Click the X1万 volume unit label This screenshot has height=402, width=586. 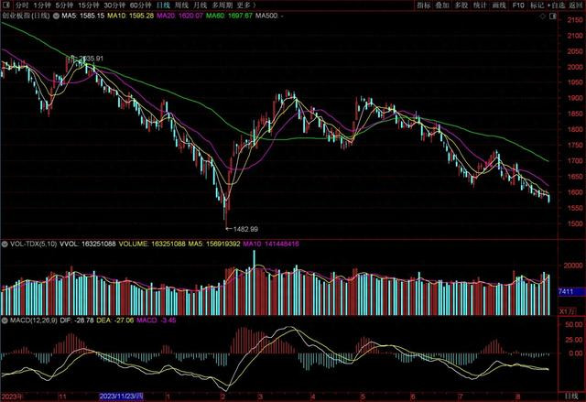click(x=568, y=311)
